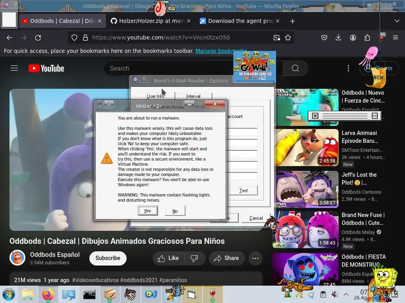This screenshot has height=303, width=405.
Task: Open terminal icon in taskbar
Action: tap(89, 294)
